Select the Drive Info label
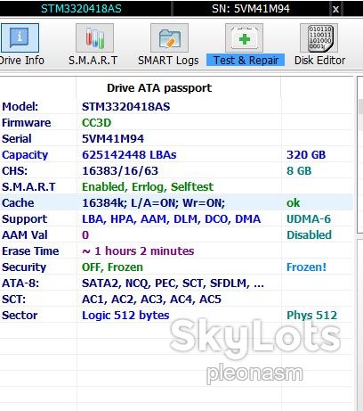Image resolution: width=363 pixels, height=411 pixels. pos(22,61)
